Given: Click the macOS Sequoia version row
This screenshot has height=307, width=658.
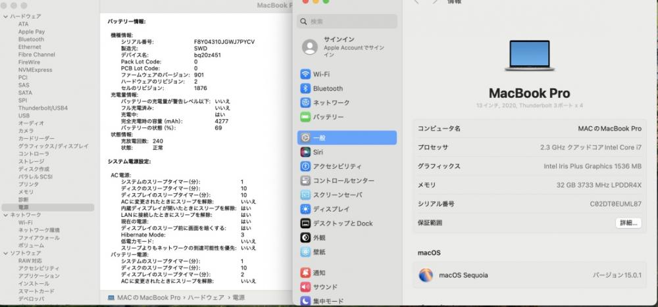Looking at the screenshot, I should point(529,275).
